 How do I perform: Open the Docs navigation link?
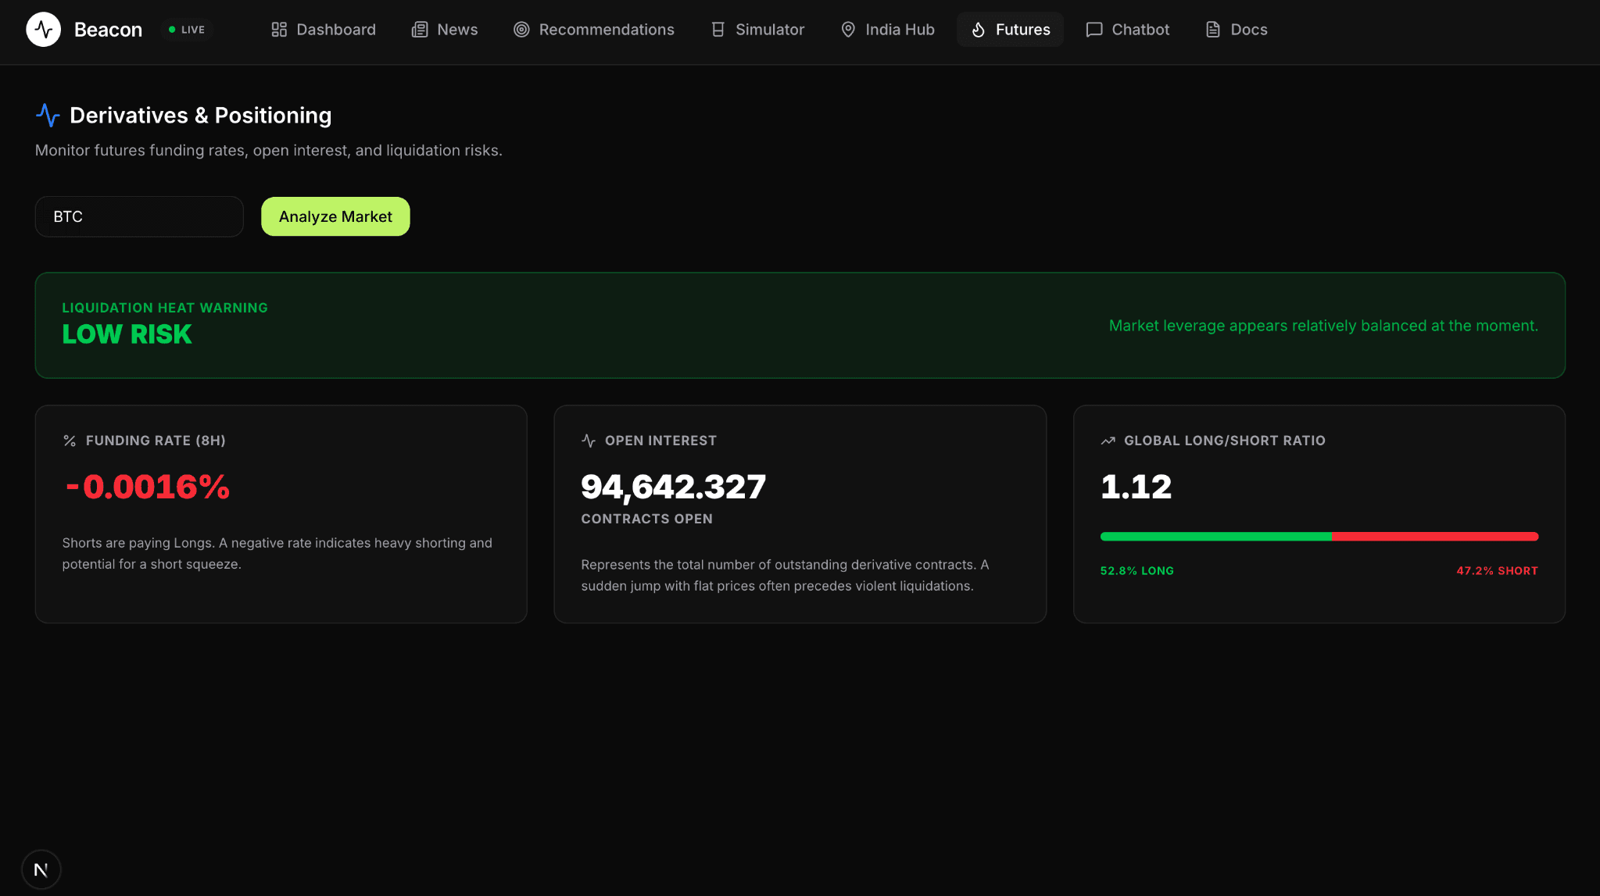pos(1237,30)
